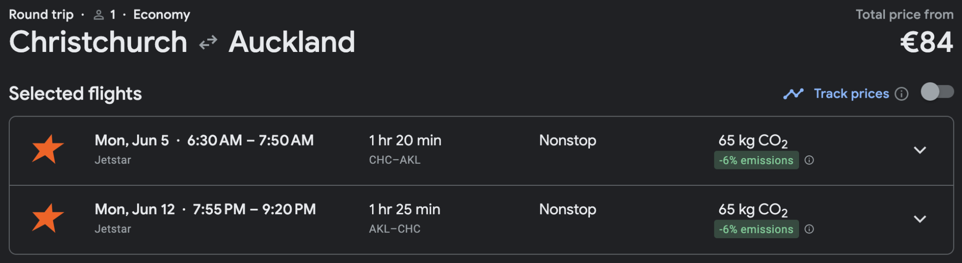Open emissions info for AKL–CHC flight
Viewport: 962px width, 263px height.
pyautogui.click(x=809, y=229)
